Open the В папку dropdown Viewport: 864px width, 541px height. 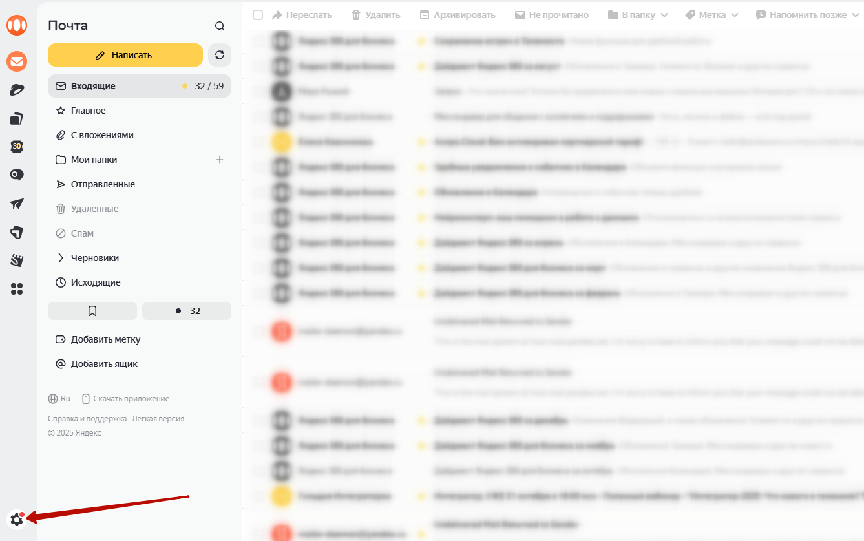coord(638,15)
